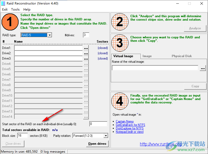Image resolution: width=208 pixels, height=154 pixels.
Task: Click the Copy button
Action: (195, 86)
